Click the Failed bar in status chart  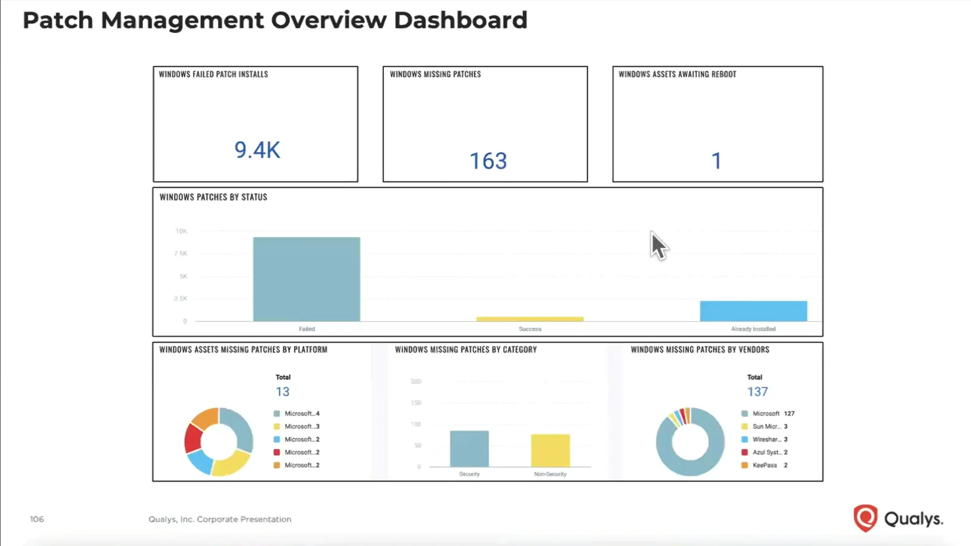(306, 278)
